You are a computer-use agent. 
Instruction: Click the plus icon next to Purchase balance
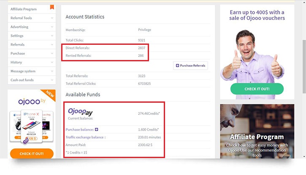96,129
